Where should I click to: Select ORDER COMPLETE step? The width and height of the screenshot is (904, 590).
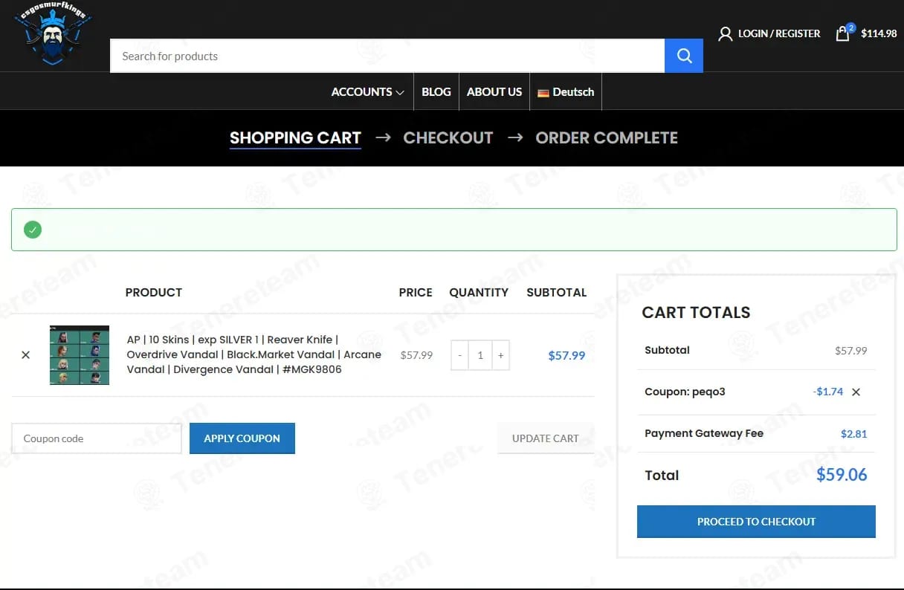click(x=607, y=137)
